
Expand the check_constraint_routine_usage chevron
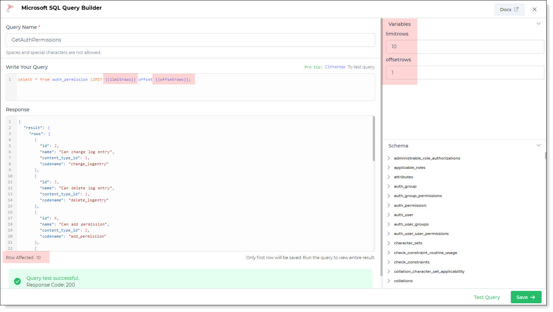coord(389,253)
